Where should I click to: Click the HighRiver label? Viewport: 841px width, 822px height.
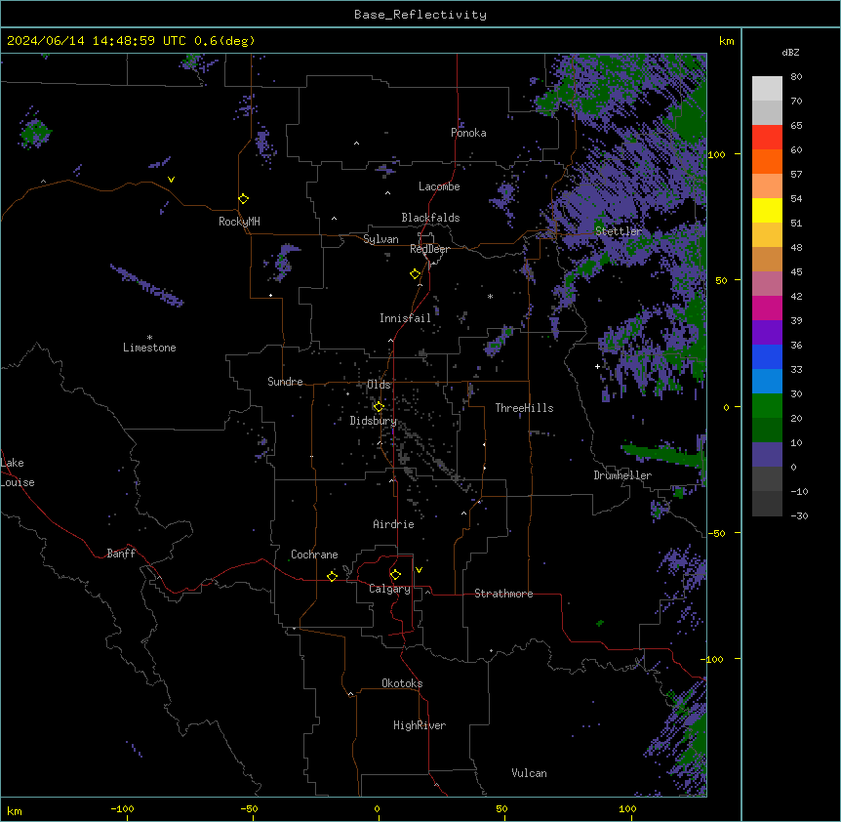coord(420,725)
